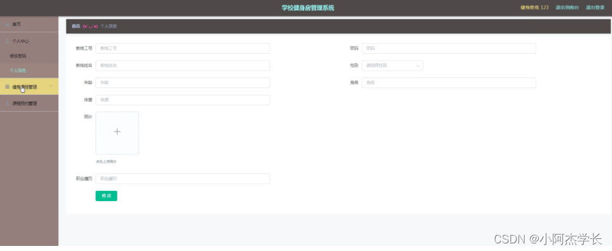This screenshot has height=251, width=612.
Task: Click the green 修改 button
Action: click(x=106, y=196)
